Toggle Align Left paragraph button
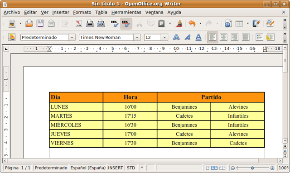Image resolution: width=290 pixels, height=173 pixels. [x=213, y=37]
